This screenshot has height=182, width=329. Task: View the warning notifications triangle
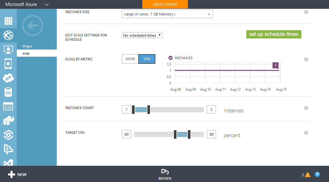(308, 174)
